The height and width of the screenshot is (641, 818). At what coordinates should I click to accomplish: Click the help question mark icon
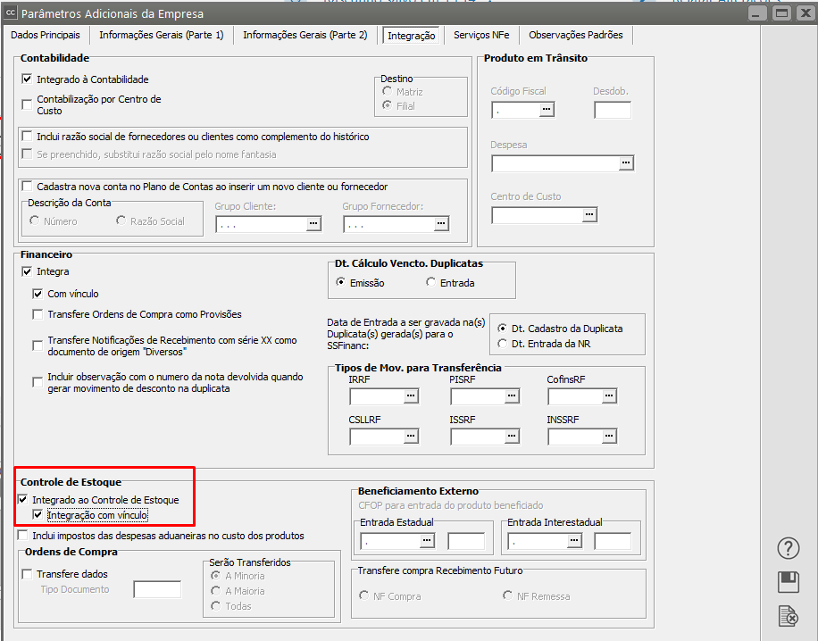788,548
